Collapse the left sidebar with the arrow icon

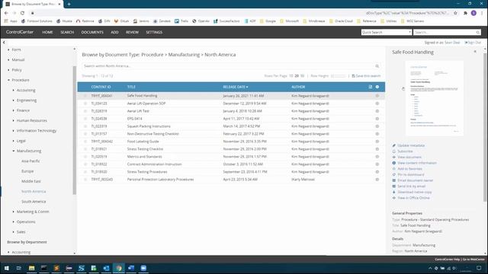coord(4,43)
